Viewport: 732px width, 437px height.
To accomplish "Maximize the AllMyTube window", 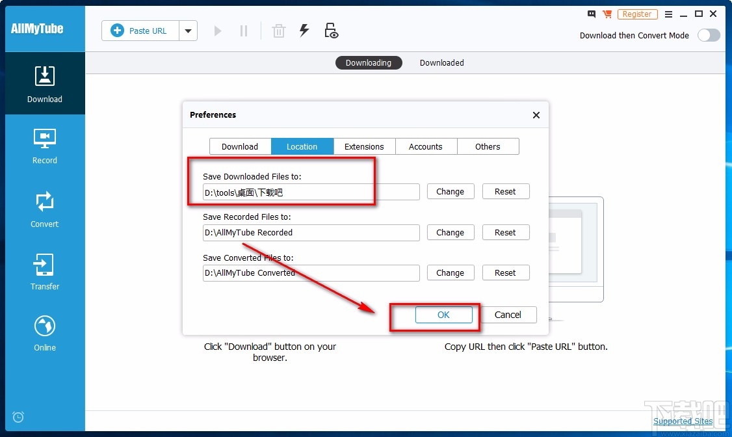I will 699,14.
